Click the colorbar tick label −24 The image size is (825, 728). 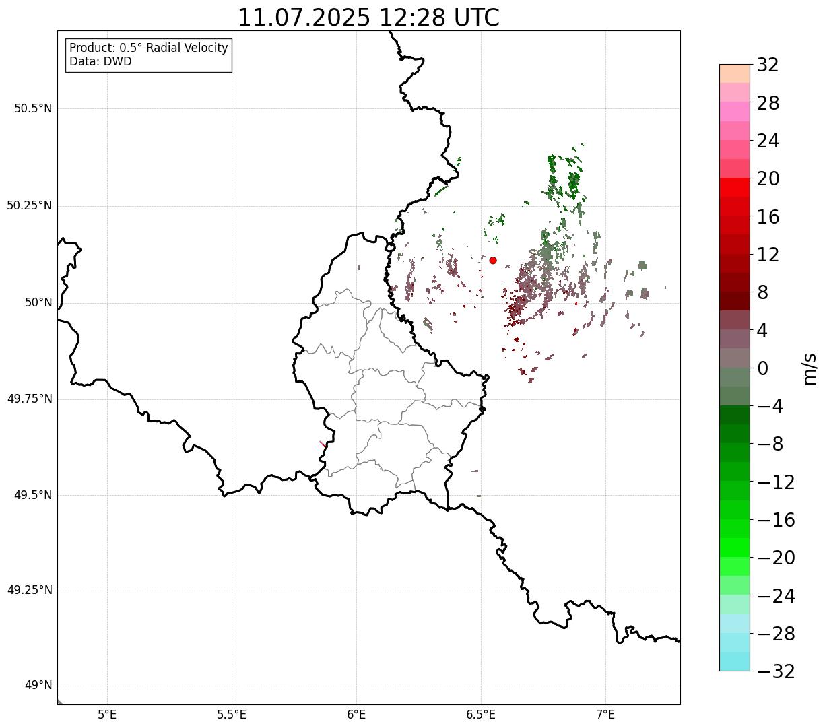(x=776, y=596)
